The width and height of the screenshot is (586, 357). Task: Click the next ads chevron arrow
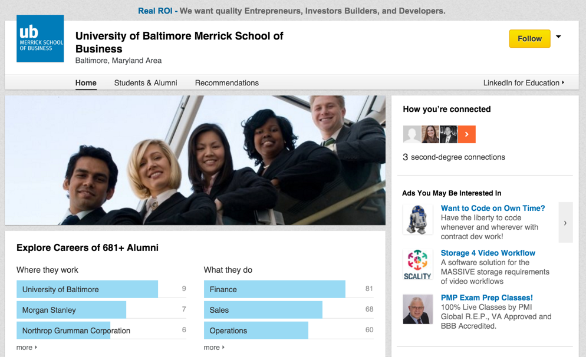click(565, 223)
